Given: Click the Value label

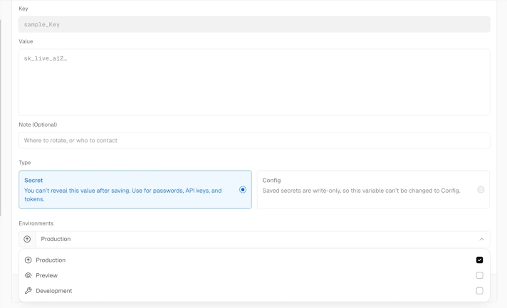Looking at the screenshot, I should pyautogui.click(x=26, y=41).
